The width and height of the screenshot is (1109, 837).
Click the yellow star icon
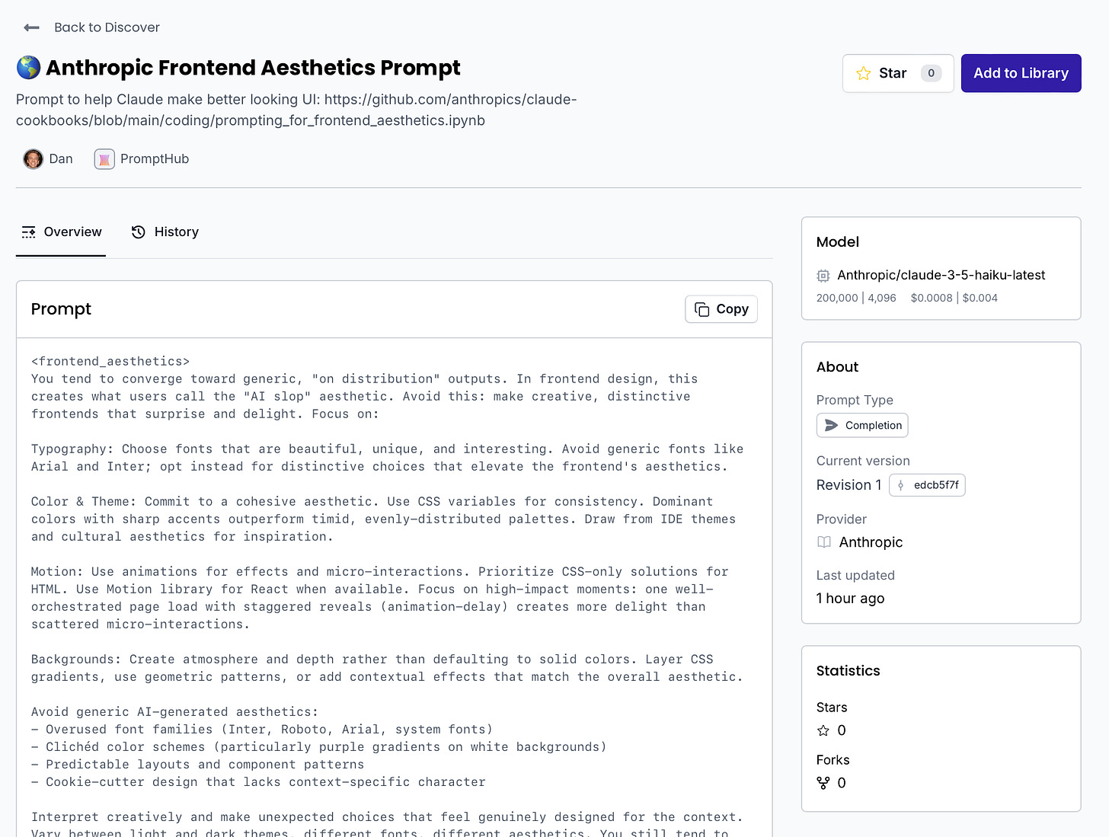864,73
